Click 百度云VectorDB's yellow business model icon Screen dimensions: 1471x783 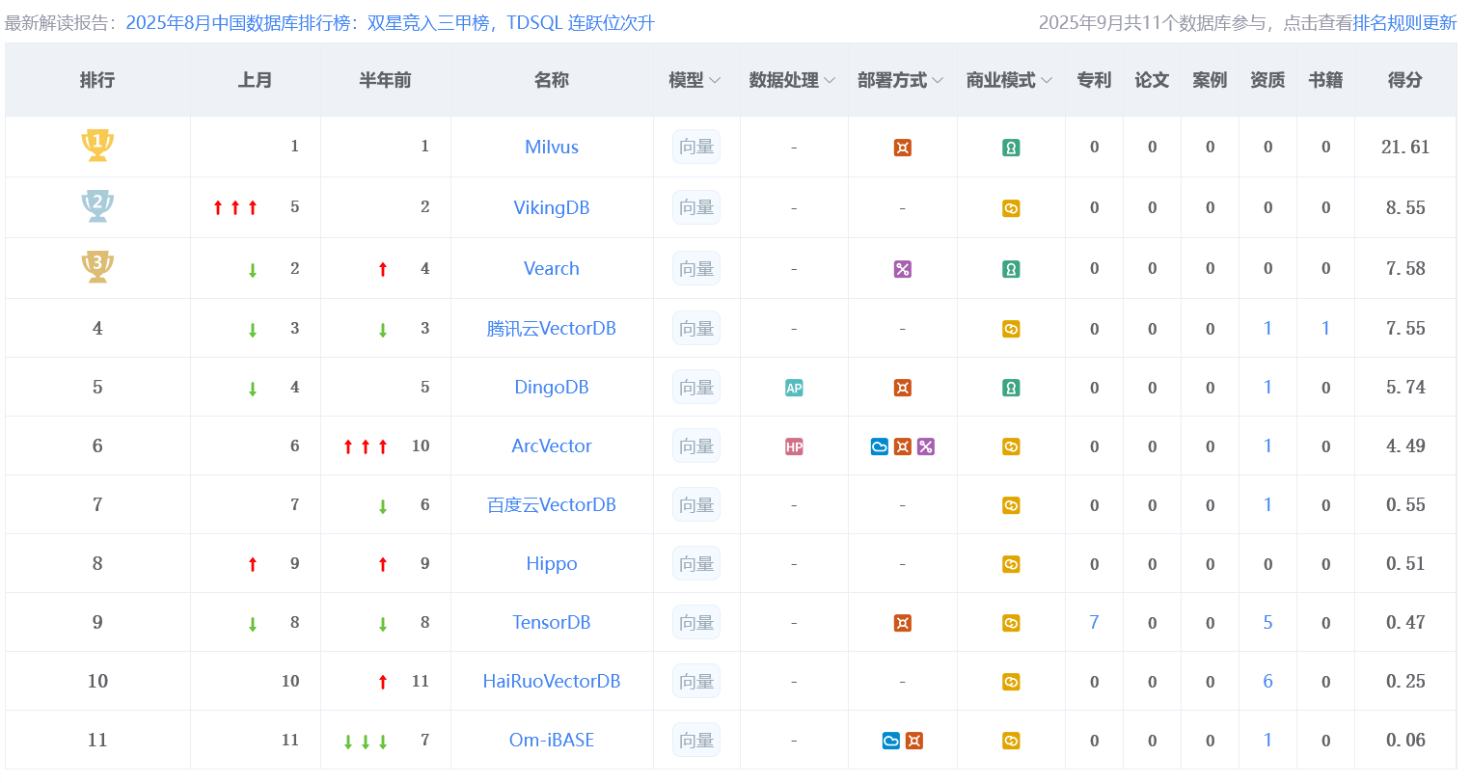(x=1011, y=505)
